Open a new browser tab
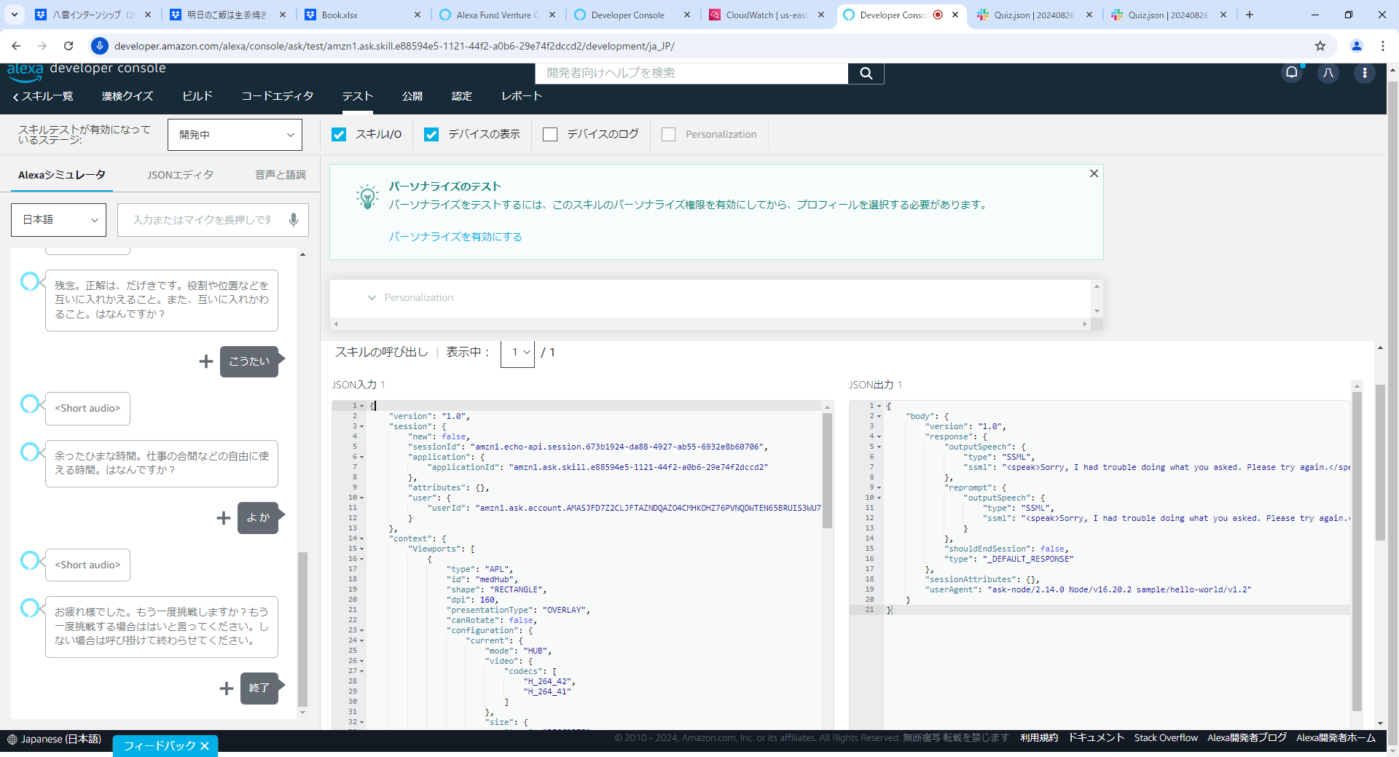This screenshot has height=757, width=1399. point(1250,15)
